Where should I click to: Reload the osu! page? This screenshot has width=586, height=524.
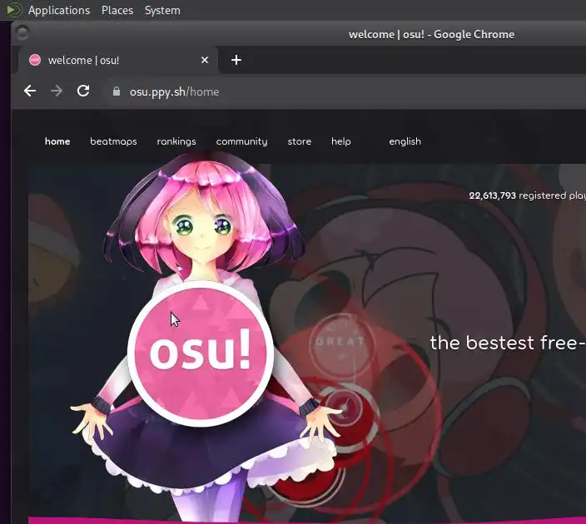pos(83,91)
